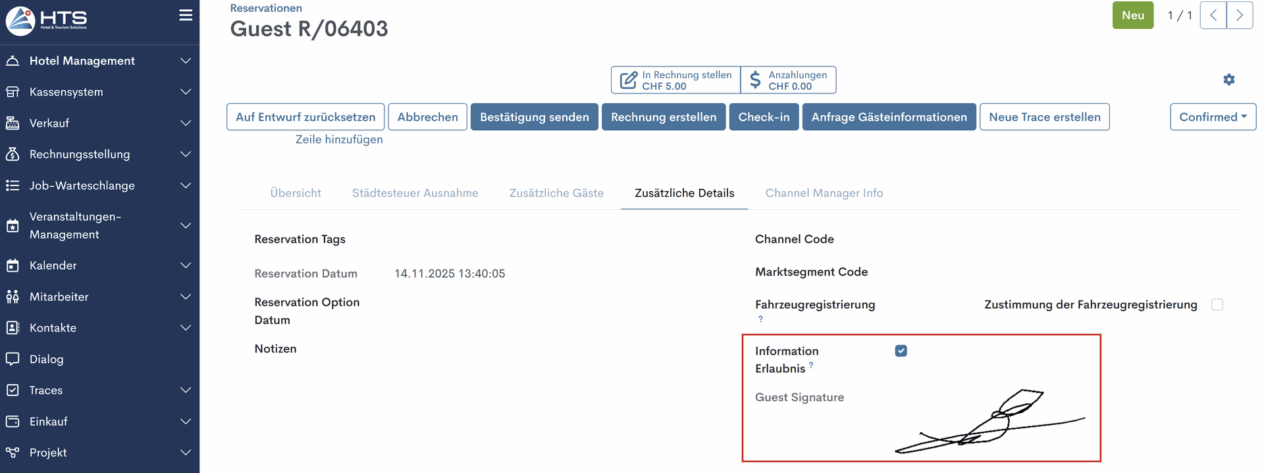Uncheck the Information Erlaubnis checkbox
Screen dimensions: 1264x473
[x=901, y=351]
